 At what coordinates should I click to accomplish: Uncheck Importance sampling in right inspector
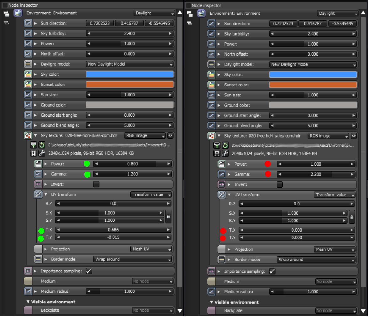272,271
